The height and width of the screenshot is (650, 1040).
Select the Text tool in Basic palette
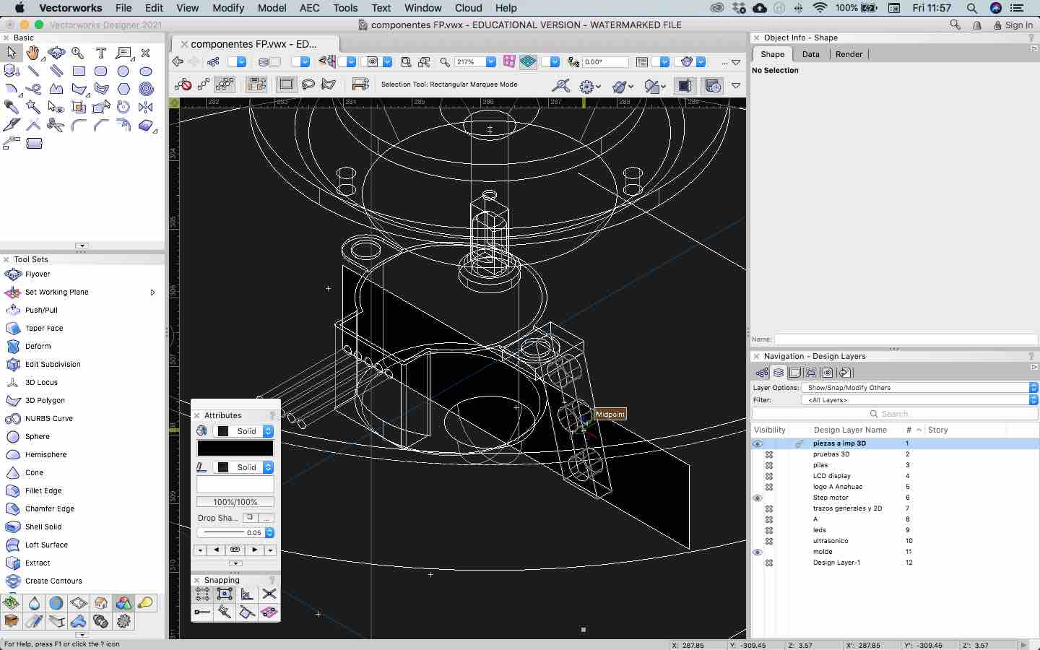click(x=101, y=53)
